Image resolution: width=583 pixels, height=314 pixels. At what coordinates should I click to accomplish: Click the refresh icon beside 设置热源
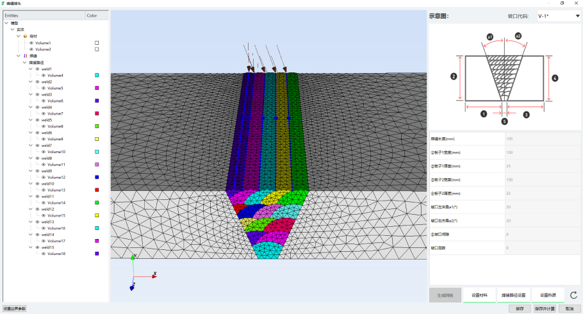click(573, 295)
